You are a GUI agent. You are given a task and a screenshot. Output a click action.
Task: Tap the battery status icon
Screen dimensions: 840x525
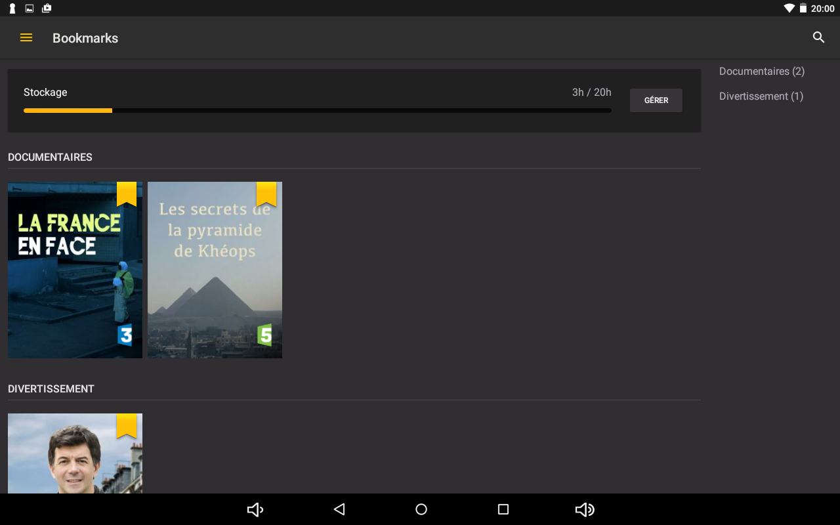click(x=803, y=9)
